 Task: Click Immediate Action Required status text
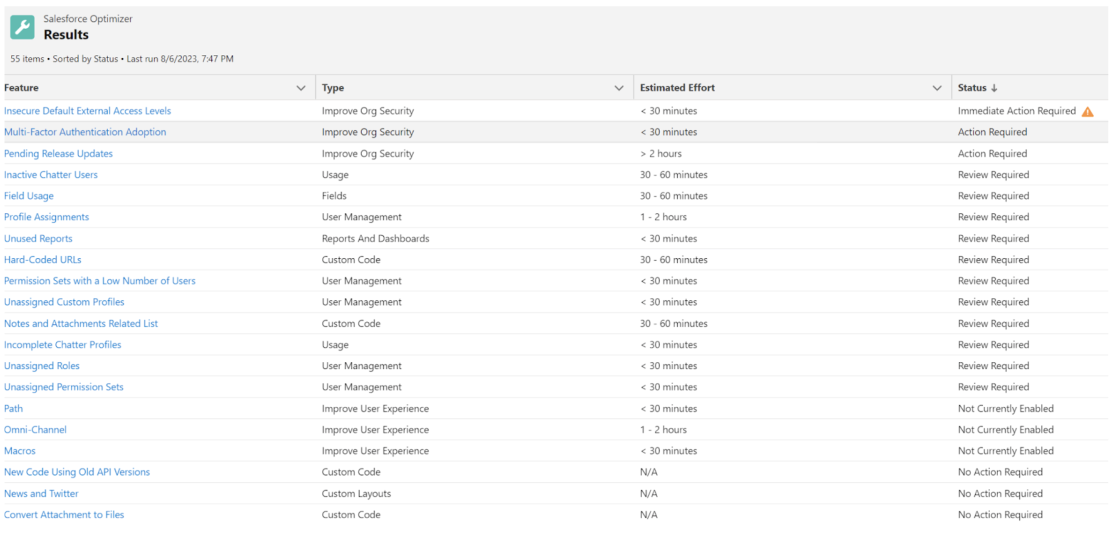1017,110
